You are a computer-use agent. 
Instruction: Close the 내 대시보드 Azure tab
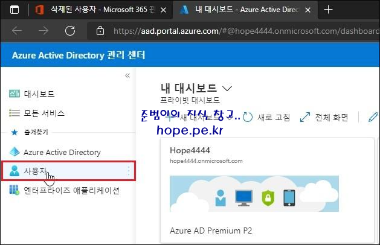[308, 10]
